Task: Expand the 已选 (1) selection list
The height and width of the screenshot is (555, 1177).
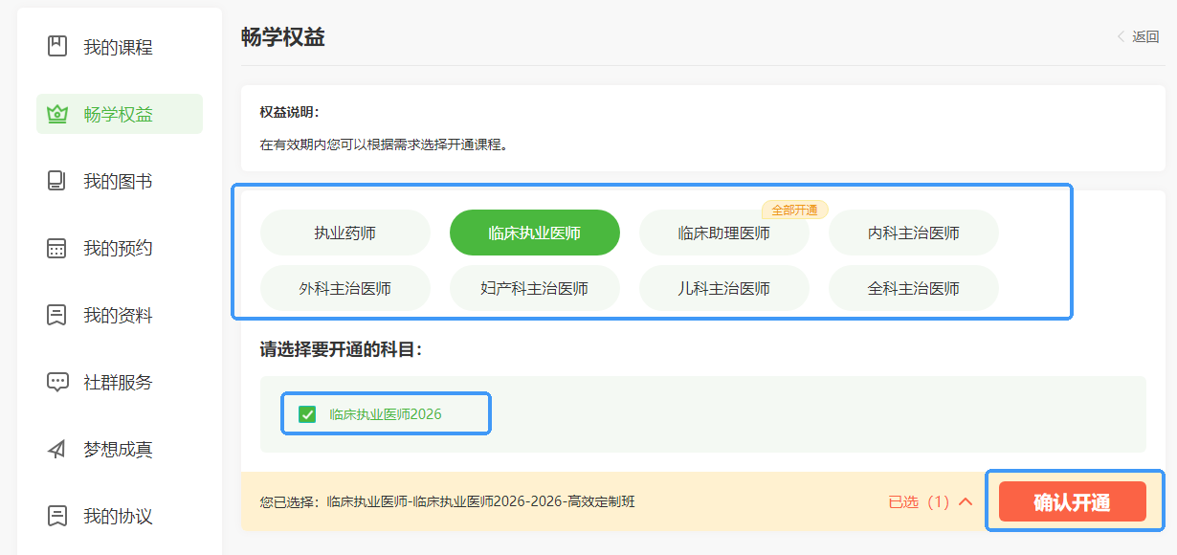Action: (x=965, y=501)
